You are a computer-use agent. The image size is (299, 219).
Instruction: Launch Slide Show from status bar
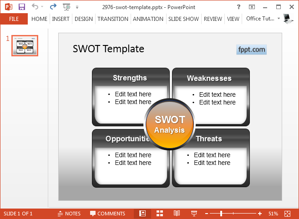click(194, 214)
